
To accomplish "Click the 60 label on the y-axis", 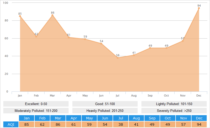I will 6,38.
